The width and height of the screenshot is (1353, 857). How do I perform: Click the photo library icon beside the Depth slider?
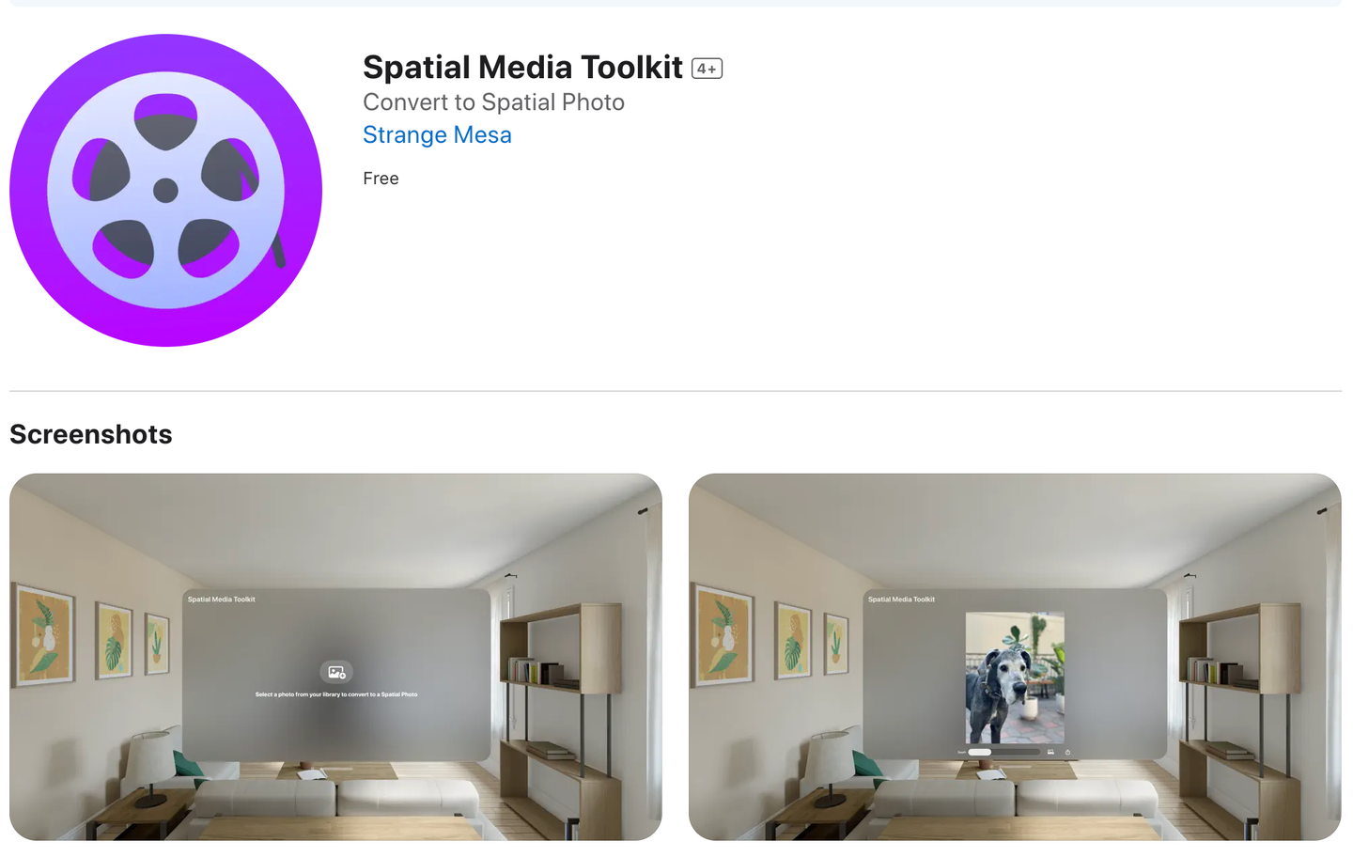1050,752
